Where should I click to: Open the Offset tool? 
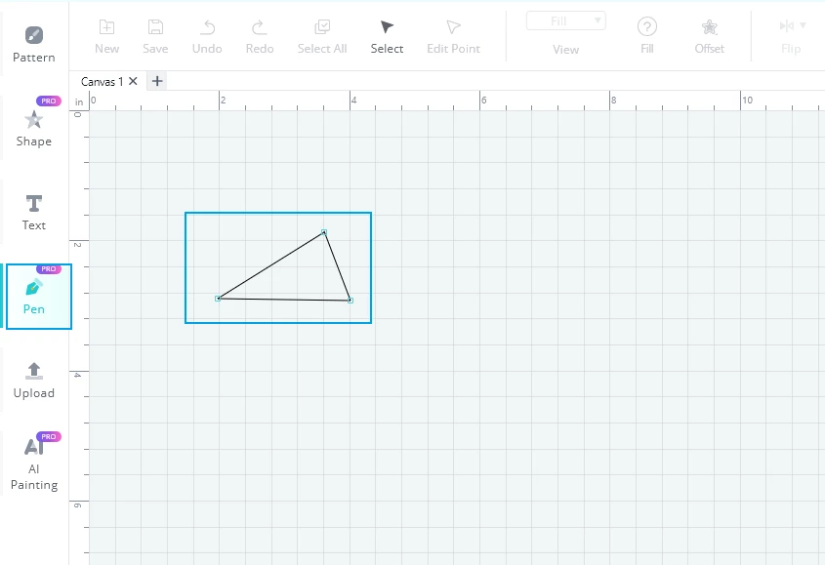(x=709, y=37)
